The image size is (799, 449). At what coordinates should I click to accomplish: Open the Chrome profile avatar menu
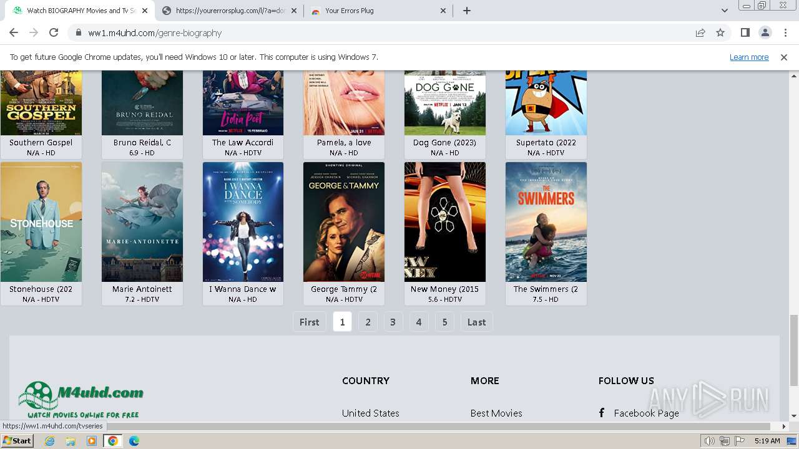(x=765, y=33)
